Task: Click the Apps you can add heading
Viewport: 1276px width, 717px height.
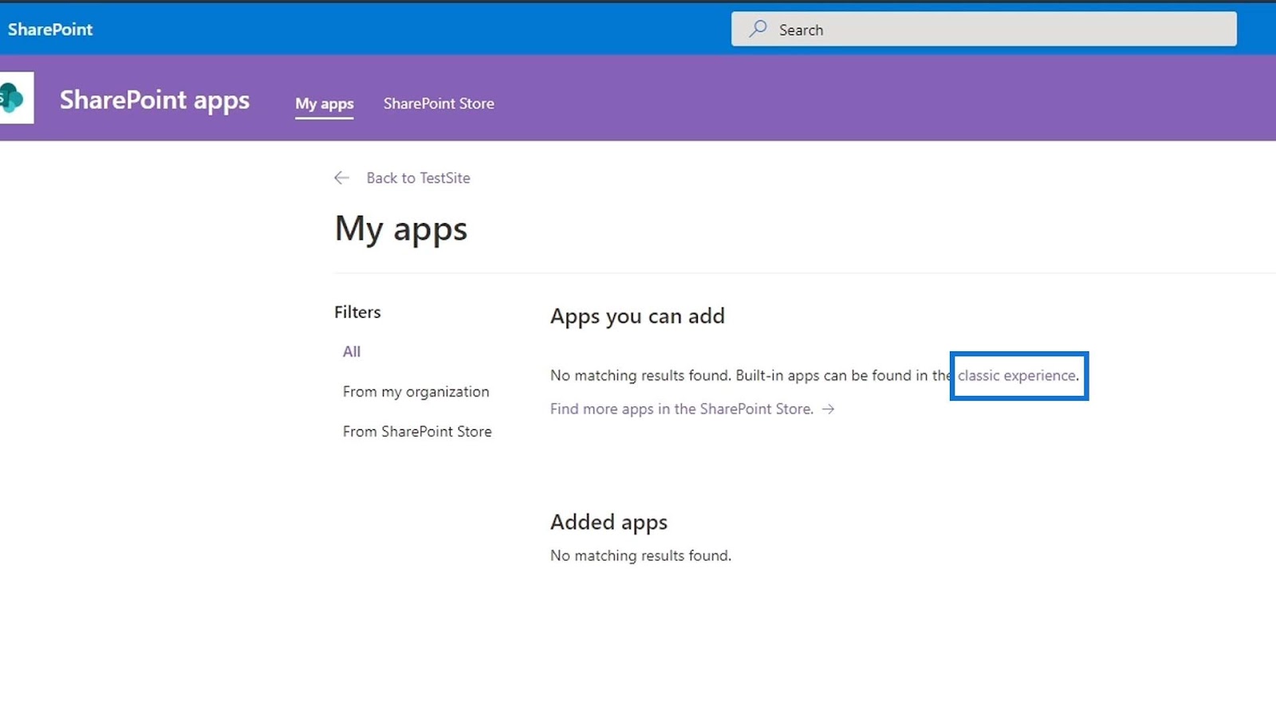Action: coord(637,317)
